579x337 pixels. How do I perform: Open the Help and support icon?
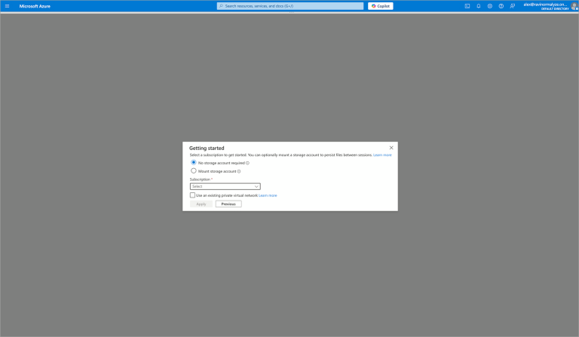pyautogui.click(x=501, y=5)
